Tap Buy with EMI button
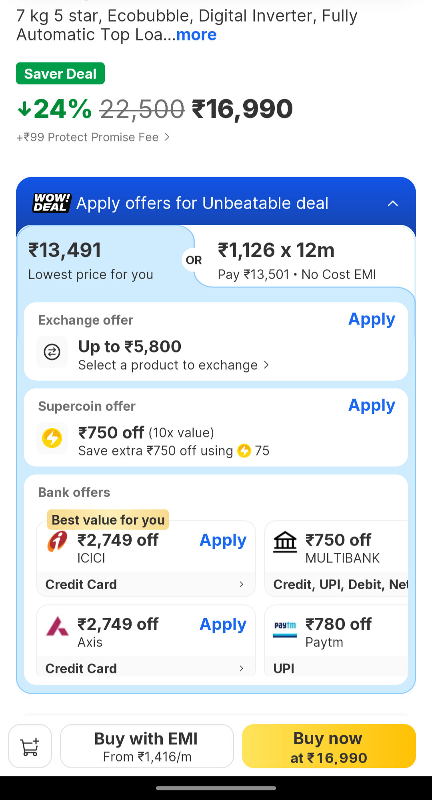432x800 pixels. point(147,746)
